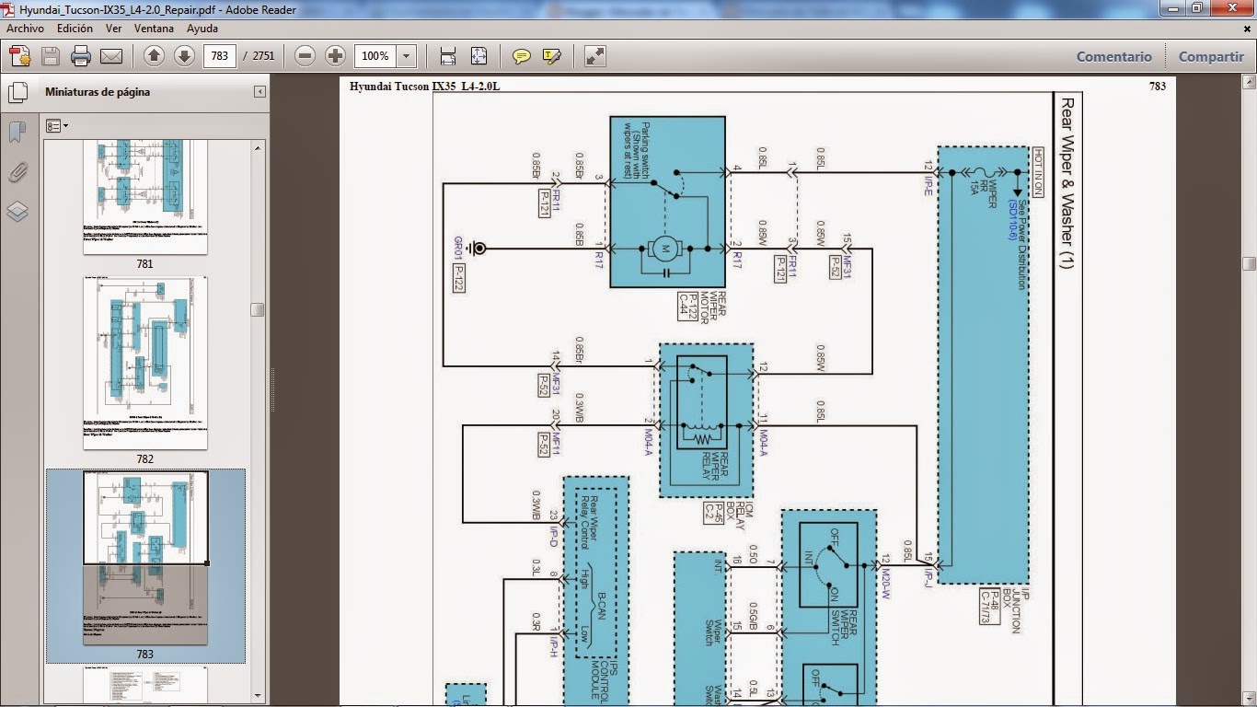
Task: Open thumbnails options dropdown menu
Action: point(57,125)
